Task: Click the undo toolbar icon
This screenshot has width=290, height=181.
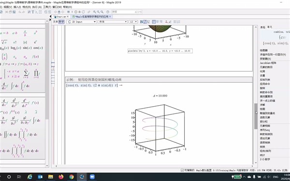Action: [20, 12]
